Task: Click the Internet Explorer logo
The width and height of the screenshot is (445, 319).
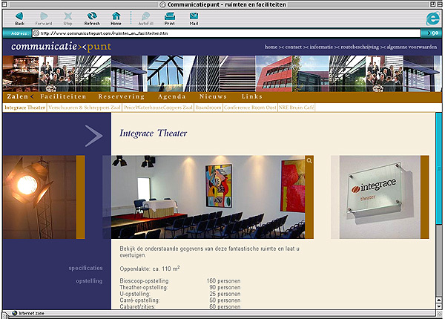Action: point(433,19)
